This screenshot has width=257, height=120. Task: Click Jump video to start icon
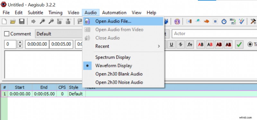[x=59, y=21]
